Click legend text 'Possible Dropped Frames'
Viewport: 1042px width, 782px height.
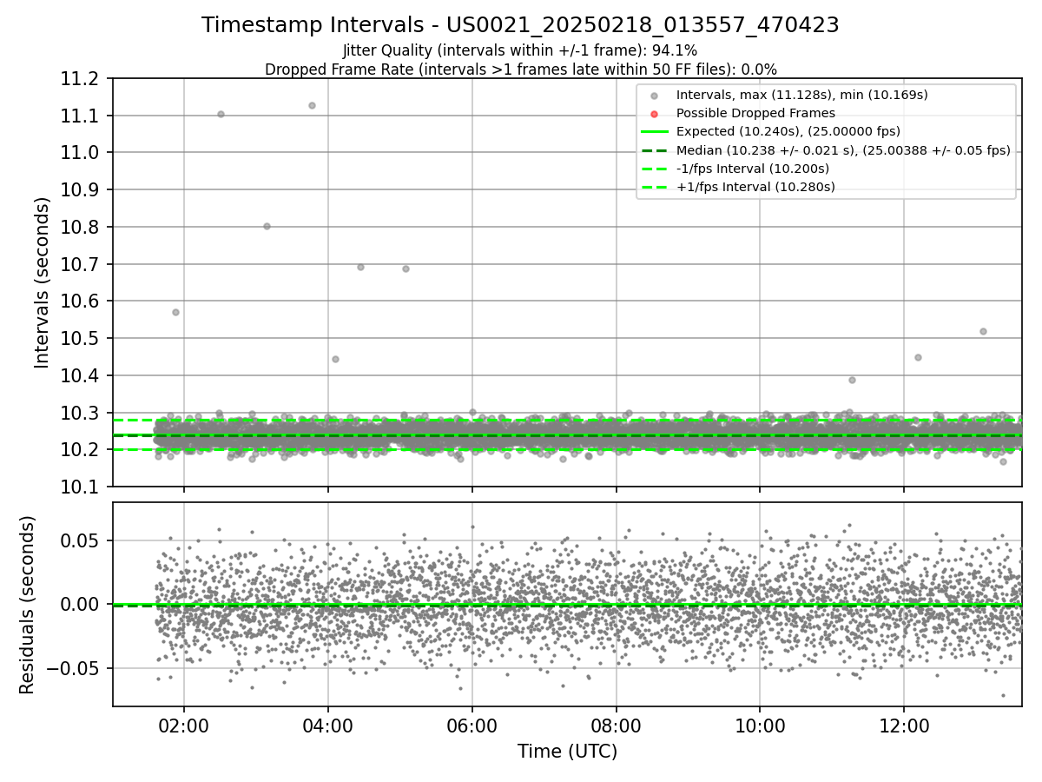755,113
